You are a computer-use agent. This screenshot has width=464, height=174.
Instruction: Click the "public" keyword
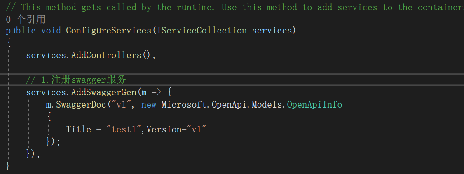pos(21,31)
